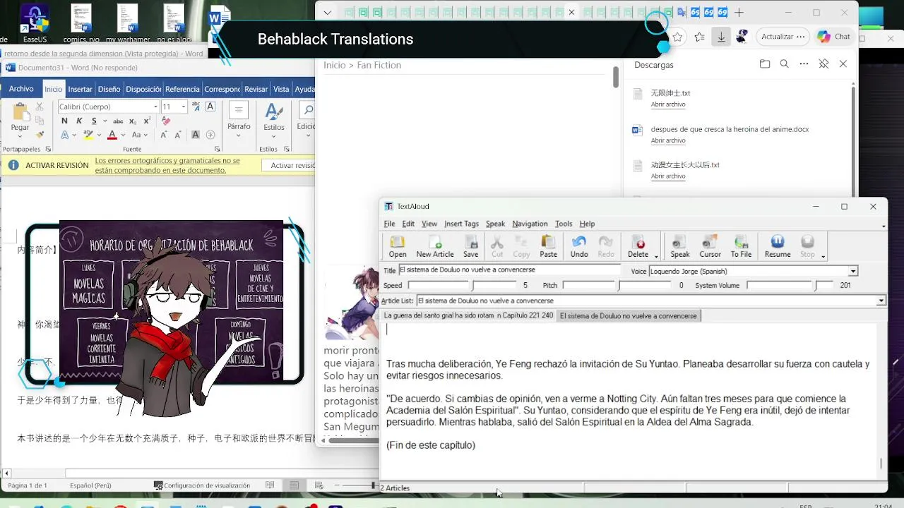Image resolution: width=904 pixels, height=508 pixels.
Task: Click Abrir archivo under the .docx download
Action: click(x=668, y=140)
